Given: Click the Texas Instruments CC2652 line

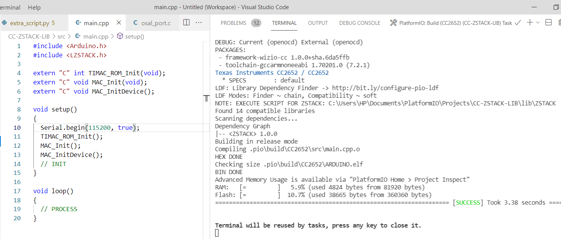Looking at the screenshot, I should tap(272, 73).
